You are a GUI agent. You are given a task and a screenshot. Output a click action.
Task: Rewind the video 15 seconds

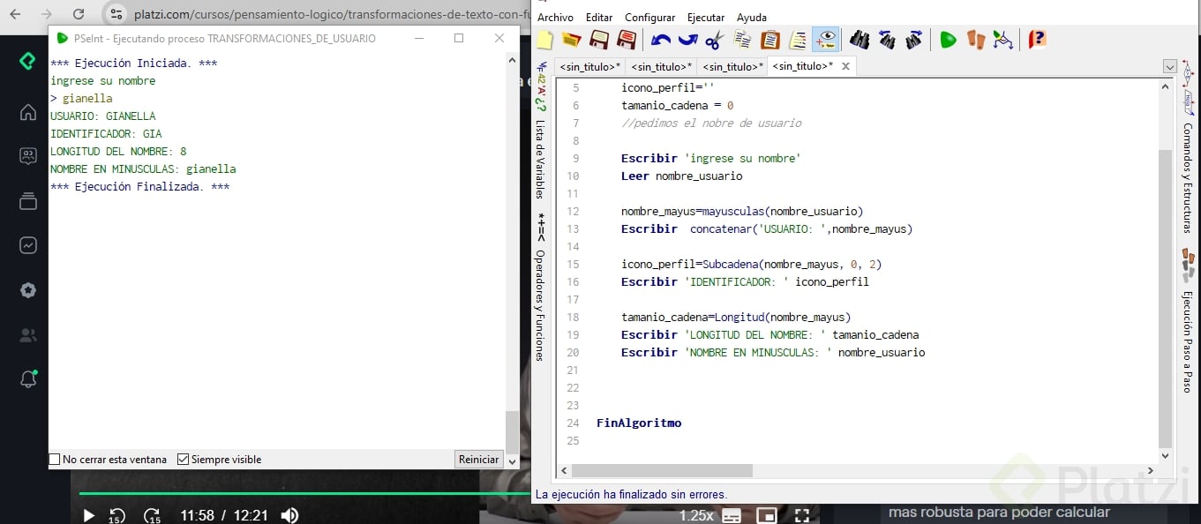[x=116, y=515]
